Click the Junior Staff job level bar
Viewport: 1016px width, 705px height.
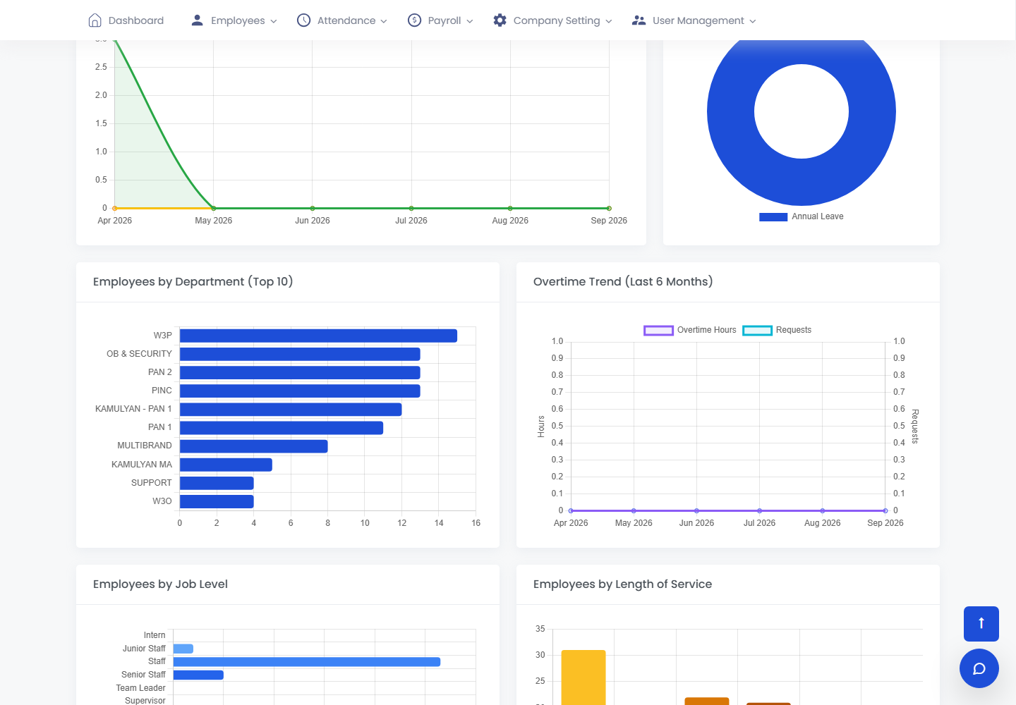183,649
